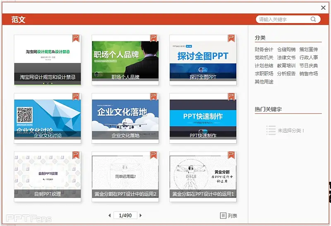Click bookmark icon on PPT快速制作 thumbnail

tap(231, 96)
